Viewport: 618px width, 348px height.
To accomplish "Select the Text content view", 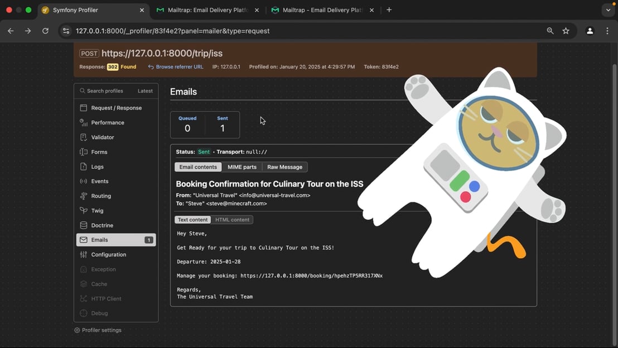I will [x=192, y=220].
